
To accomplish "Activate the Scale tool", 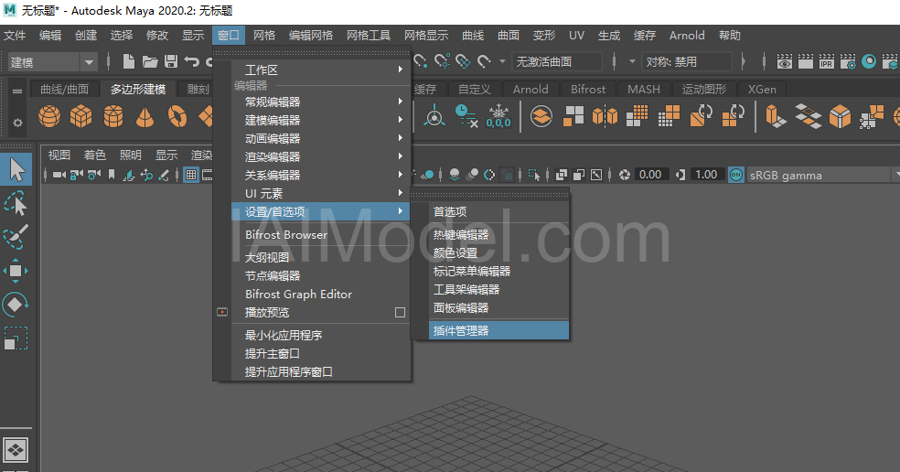I will click(x=16, y=338).
